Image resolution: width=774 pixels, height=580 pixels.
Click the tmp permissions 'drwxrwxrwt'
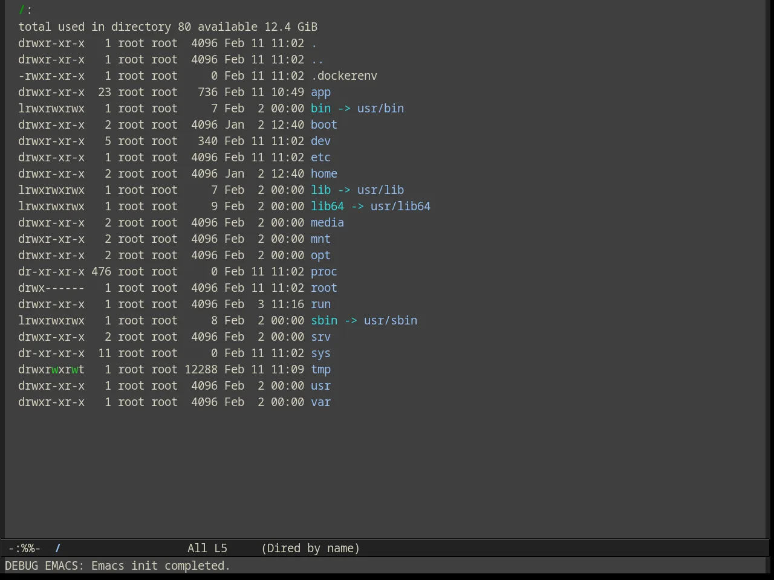(51, 370)
